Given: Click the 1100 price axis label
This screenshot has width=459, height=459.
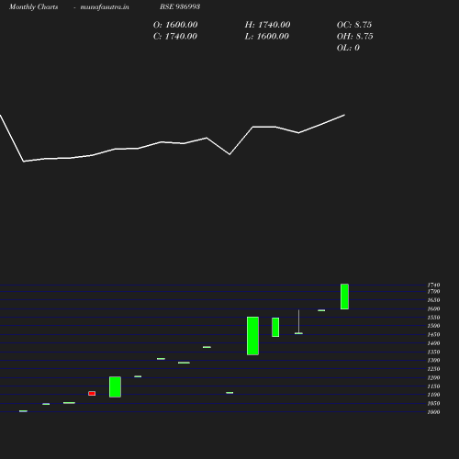Looking at the screenshot, I should [433, 395].
